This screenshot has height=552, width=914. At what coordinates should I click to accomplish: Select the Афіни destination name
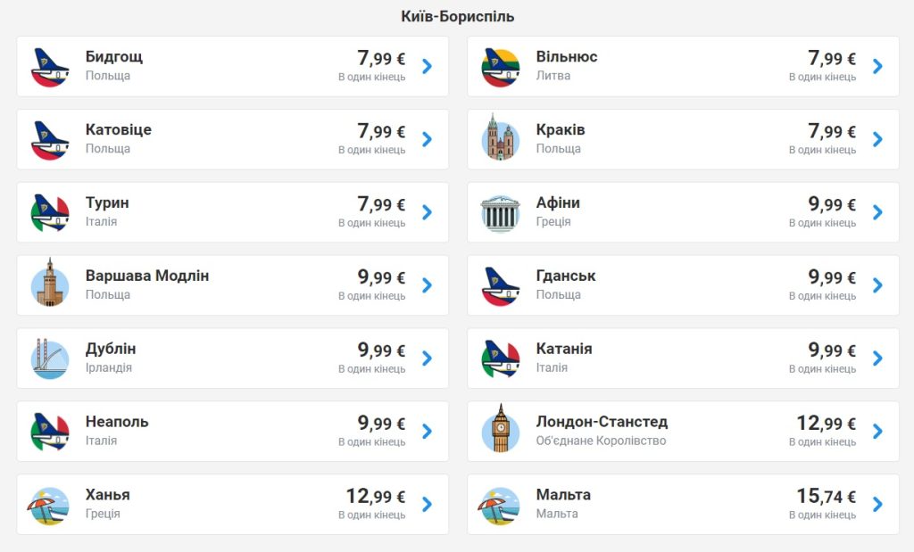pyautogui.click(x=558, y=202)
